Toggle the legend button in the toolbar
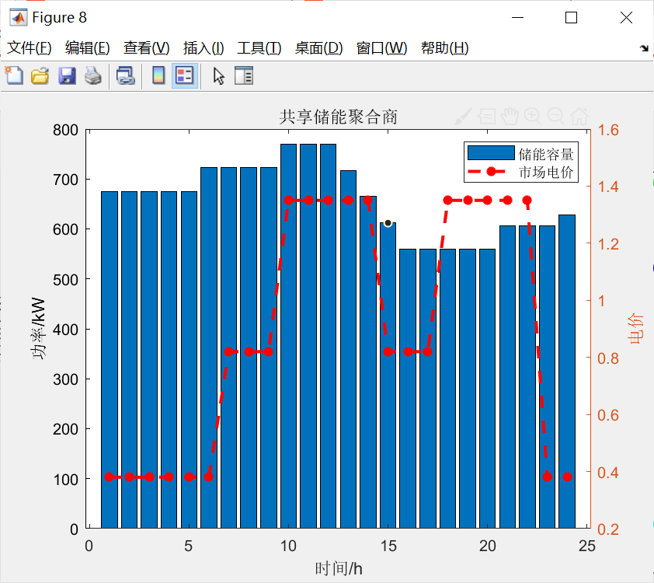The width and height of the screenshot is (654, 583). pos(184,76)
